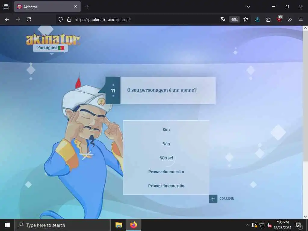The width and height of the screenshot is (308, 231).
Task: Choose the "Não sei" answer
Action: (x=166, y=158)
